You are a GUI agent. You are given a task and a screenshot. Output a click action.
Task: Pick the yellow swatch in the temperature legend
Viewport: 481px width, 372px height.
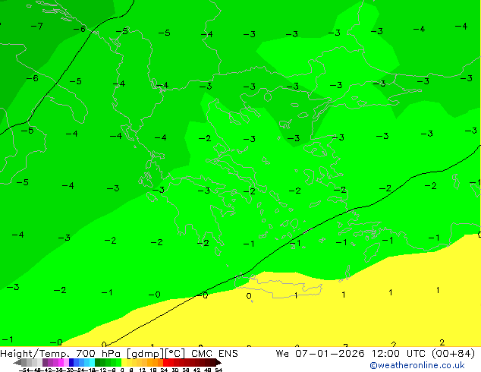pos(124,362)
